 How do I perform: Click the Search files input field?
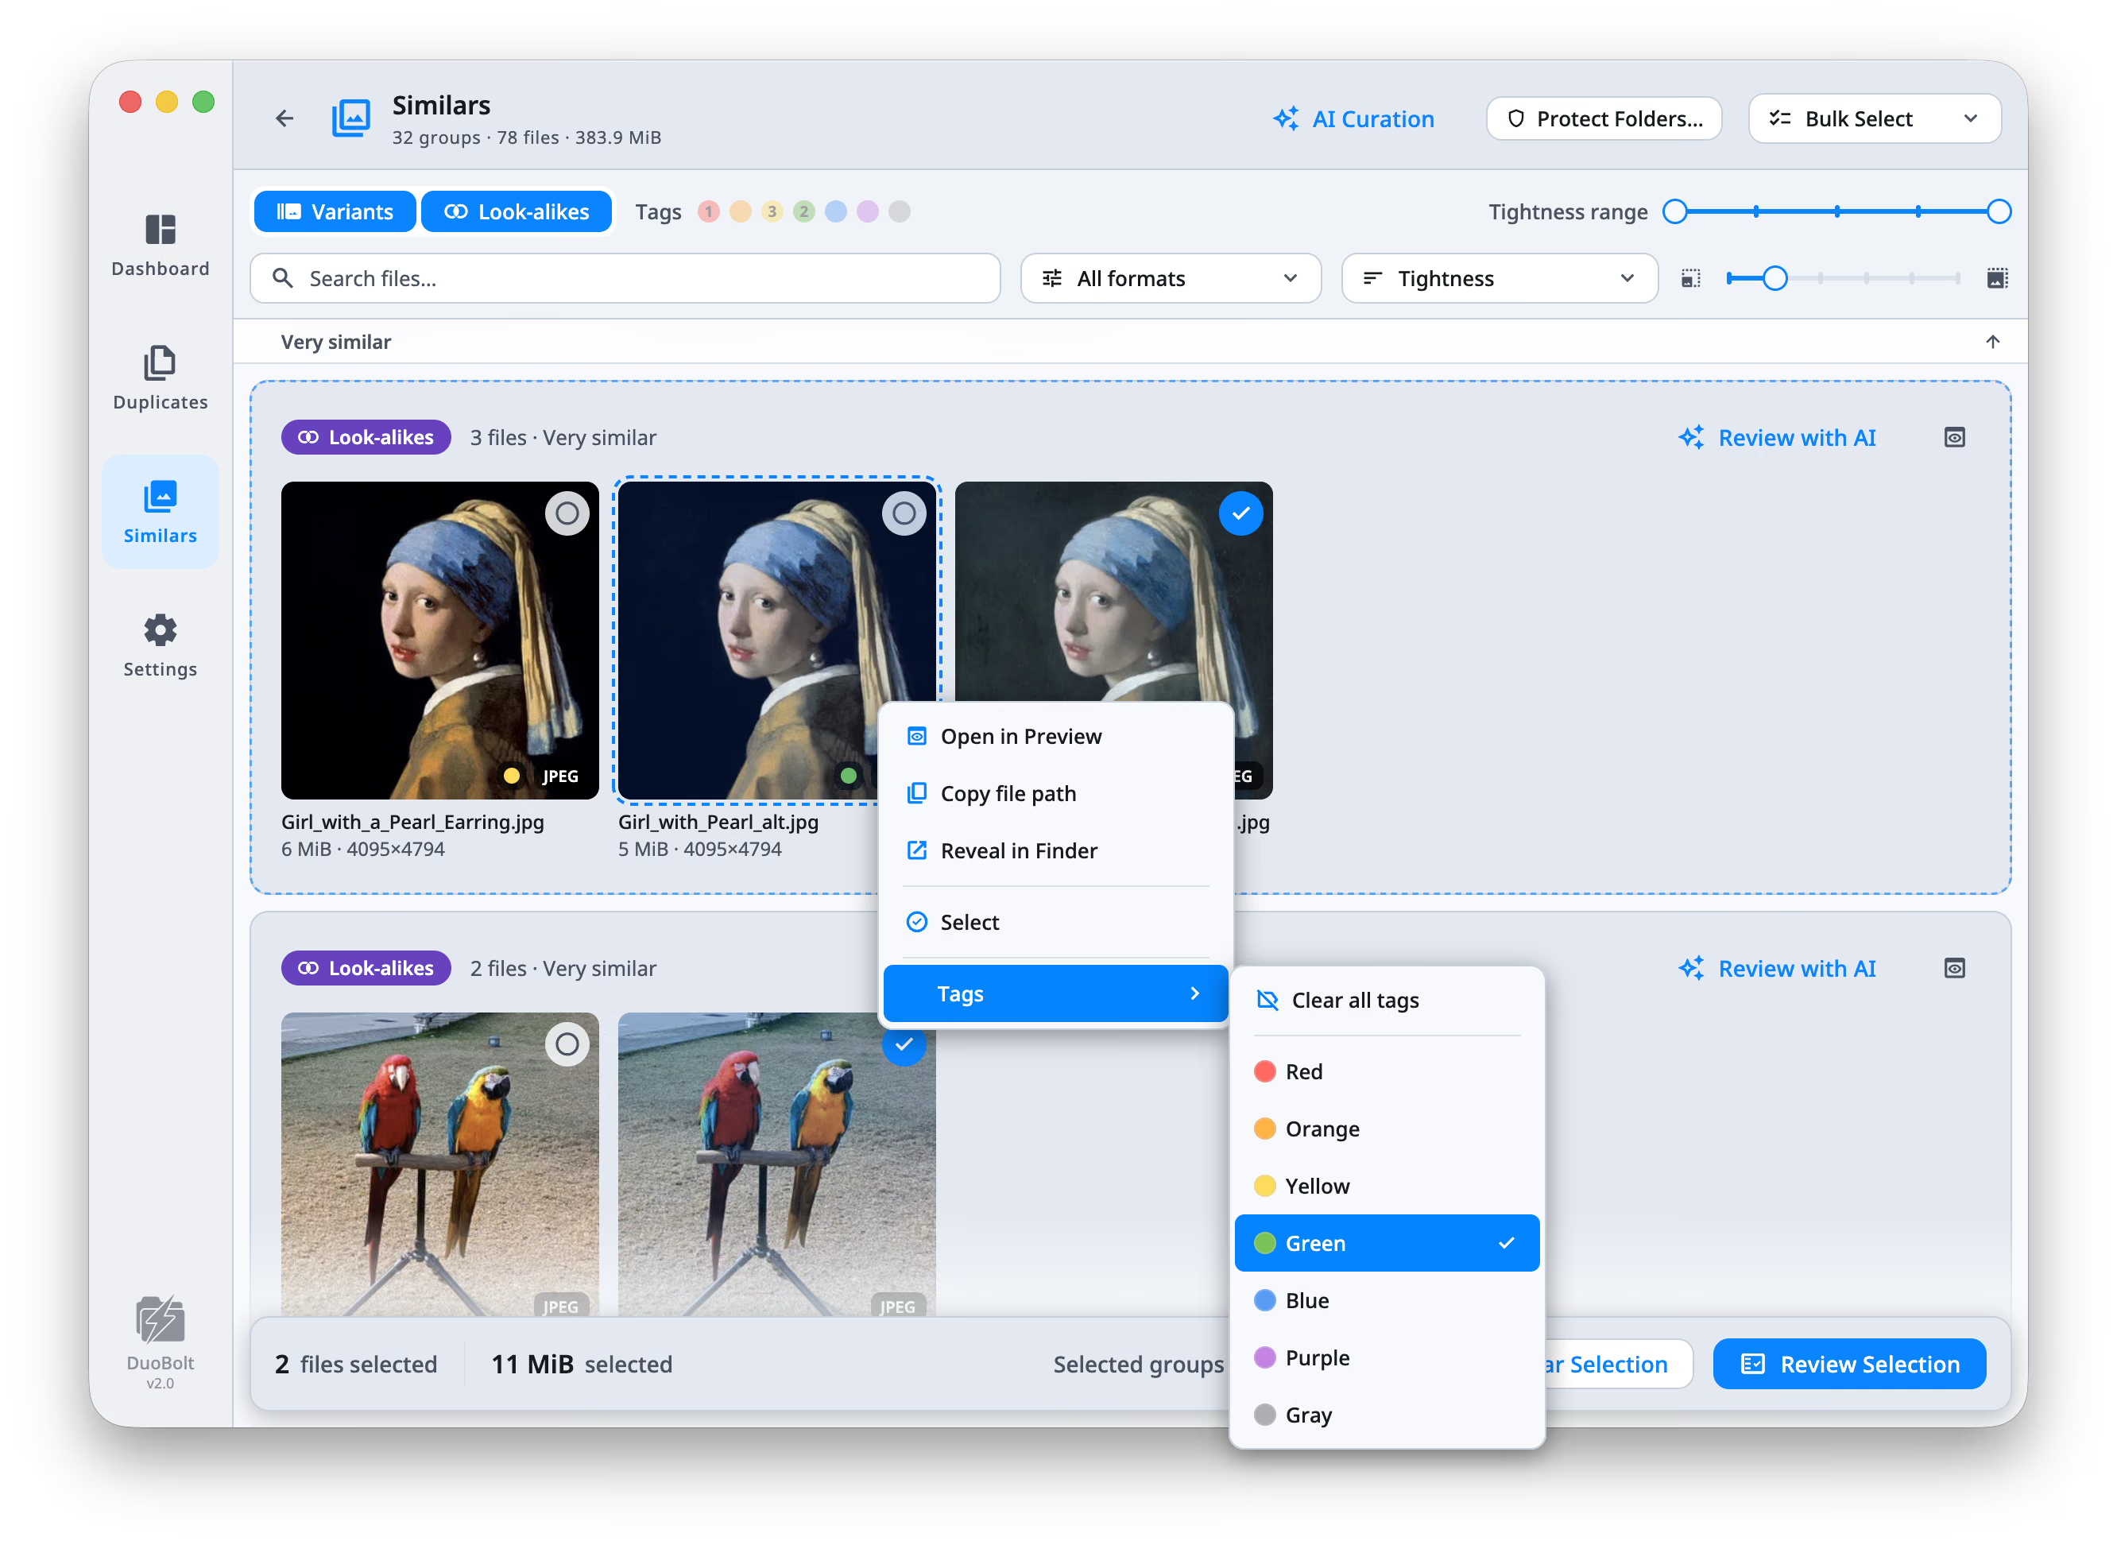[x=625, y=279]
